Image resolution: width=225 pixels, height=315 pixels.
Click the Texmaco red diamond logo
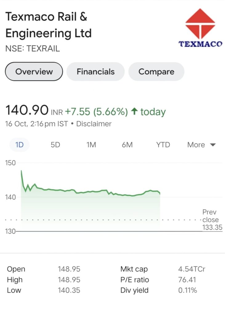[x=200, y=24]
